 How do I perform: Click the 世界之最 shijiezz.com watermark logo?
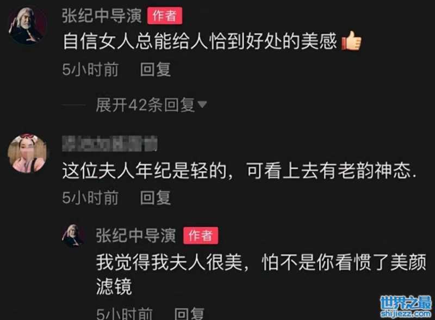406,306
